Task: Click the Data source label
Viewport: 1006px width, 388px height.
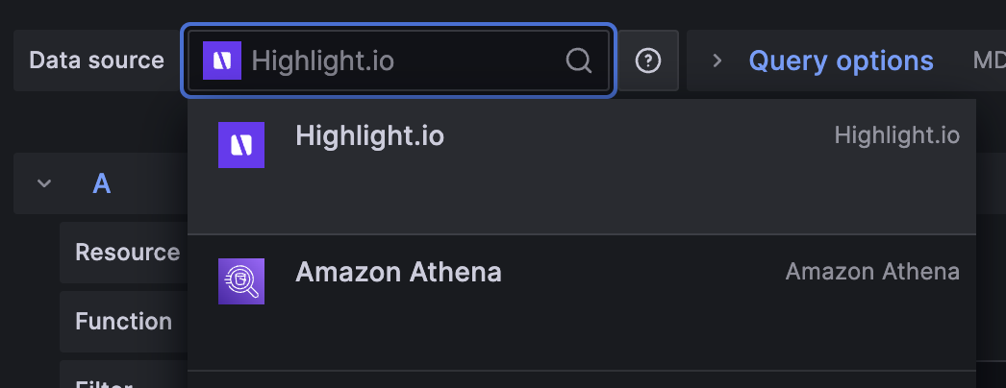Action: pyautogui.click(x=96, y=61)
